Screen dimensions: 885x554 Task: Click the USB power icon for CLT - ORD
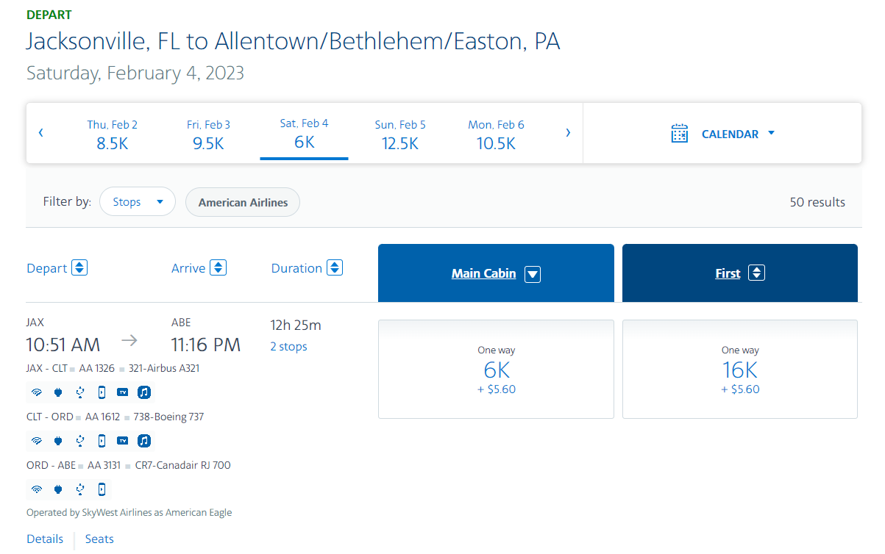pos(80,441)
